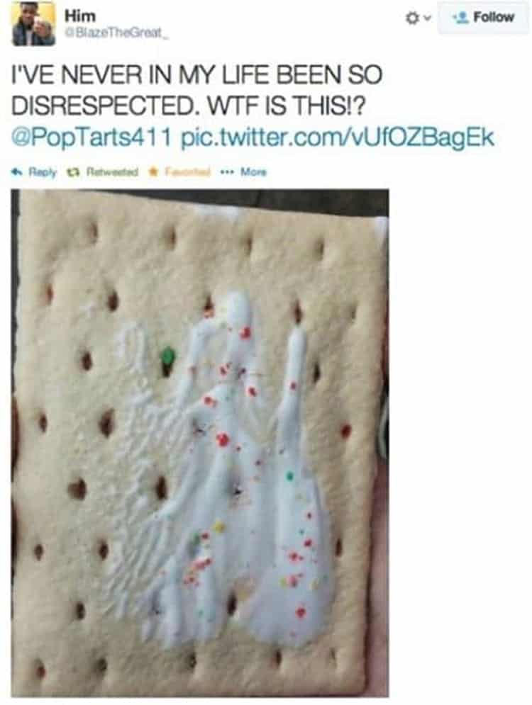Follow the user with Follow button
This screenshot has width=532, height=705.
(x=483, y=18)
